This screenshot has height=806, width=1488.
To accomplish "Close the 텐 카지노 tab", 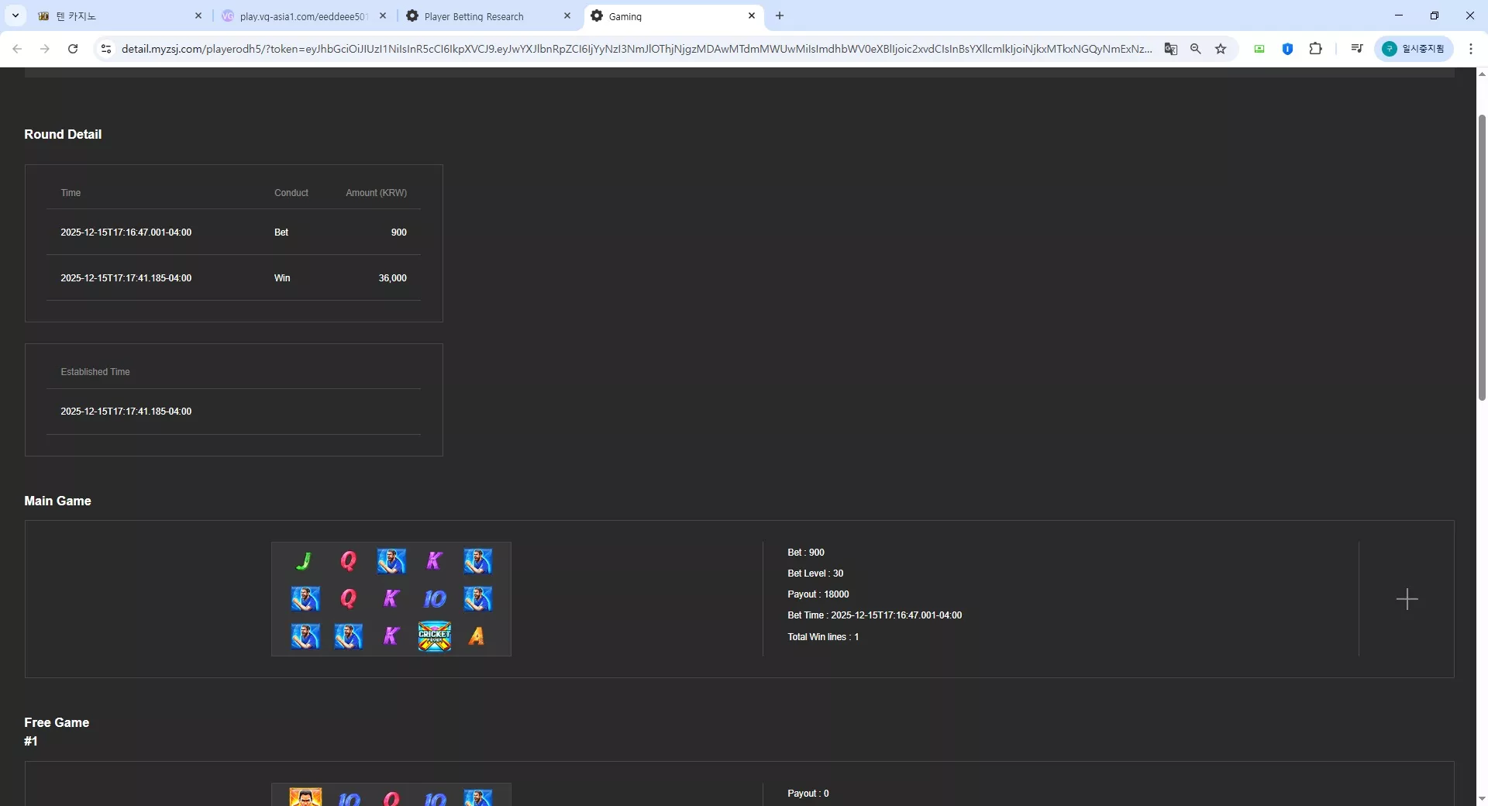I will 198,15.
